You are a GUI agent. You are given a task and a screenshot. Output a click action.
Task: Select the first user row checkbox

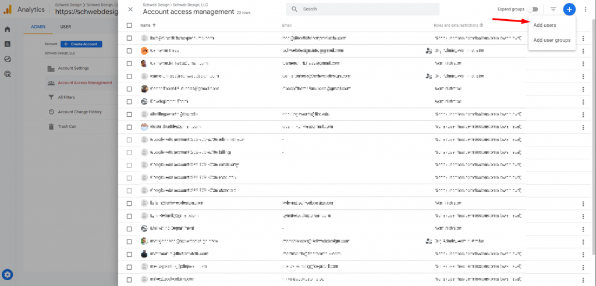coord(129,38)
